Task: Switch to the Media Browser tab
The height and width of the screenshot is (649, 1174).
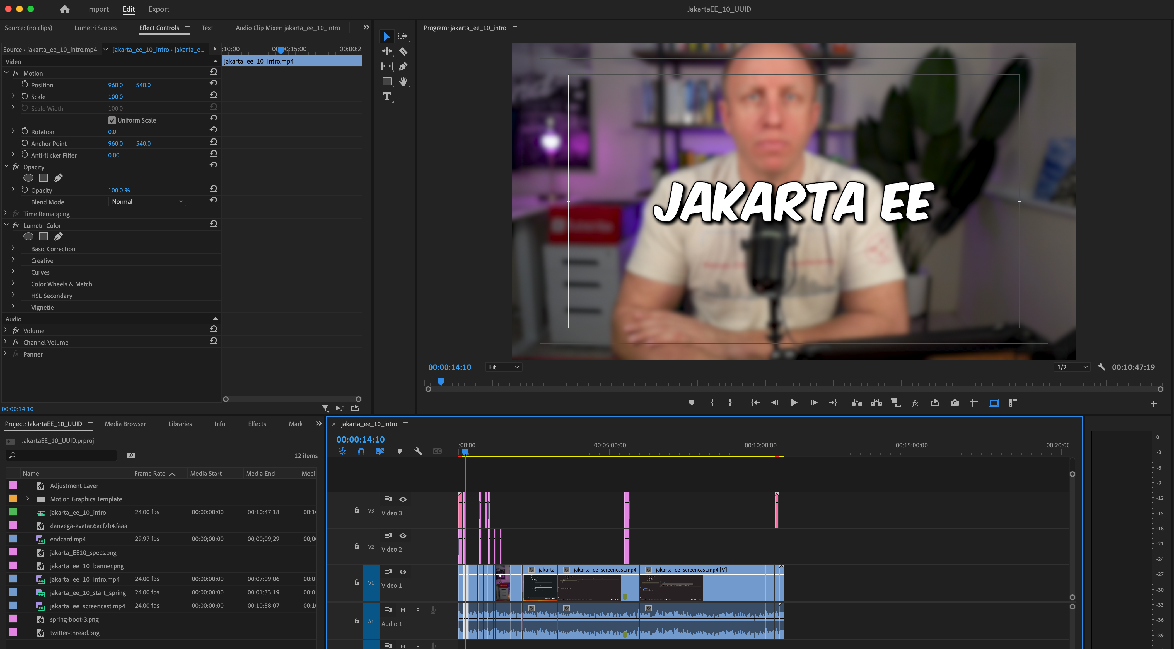Action: point(125,424)
